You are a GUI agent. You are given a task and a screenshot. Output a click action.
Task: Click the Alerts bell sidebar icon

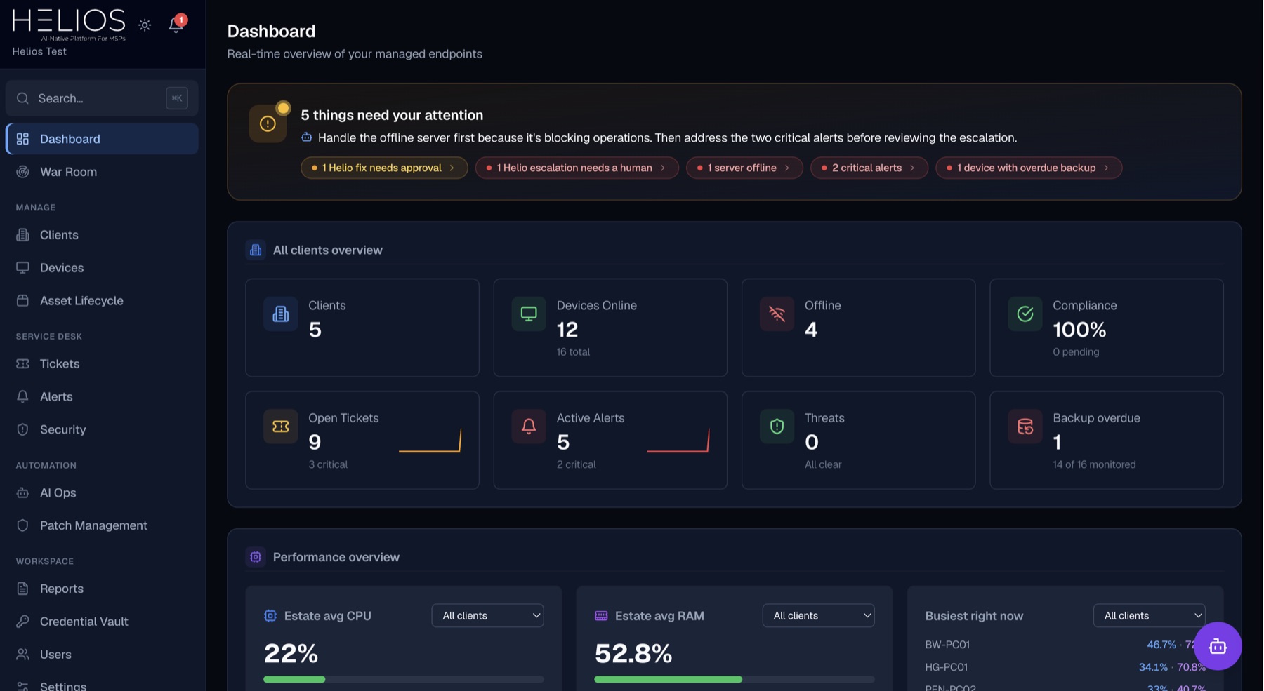click(x=22, y=397)
